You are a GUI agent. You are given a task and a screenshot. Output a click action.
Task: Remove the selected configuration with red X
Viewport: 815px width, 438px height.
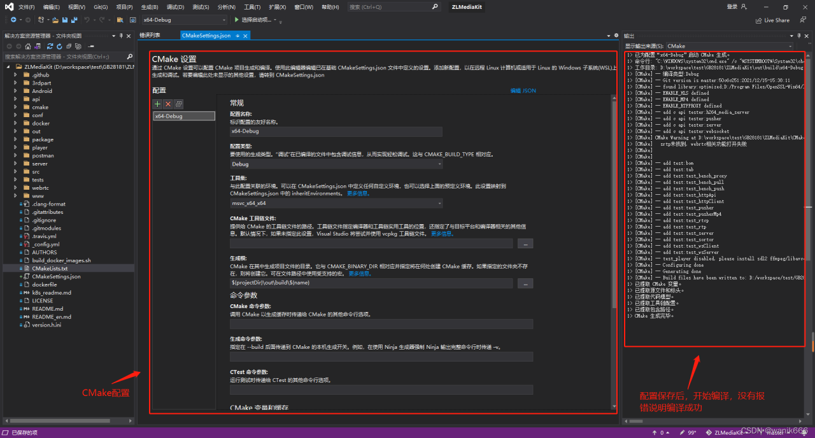(x=168, y=104)
